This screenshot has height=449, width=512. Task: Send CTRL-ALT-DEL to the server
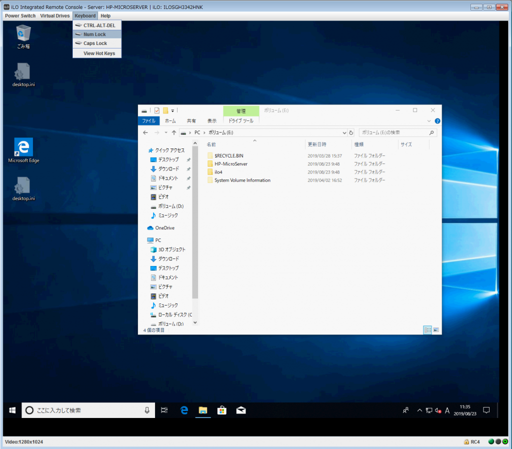click(x=99, y=25)
